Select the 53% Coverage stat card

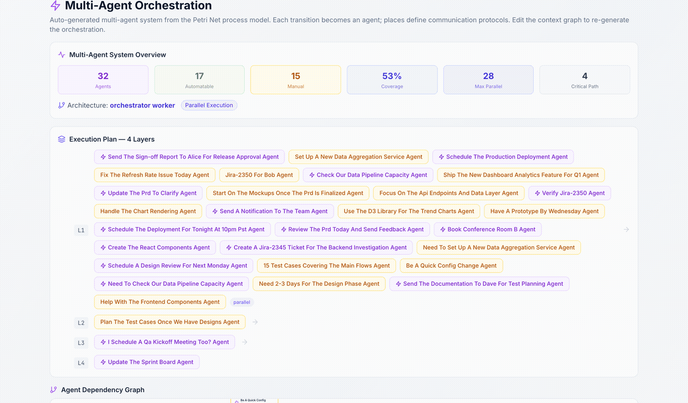392,80
